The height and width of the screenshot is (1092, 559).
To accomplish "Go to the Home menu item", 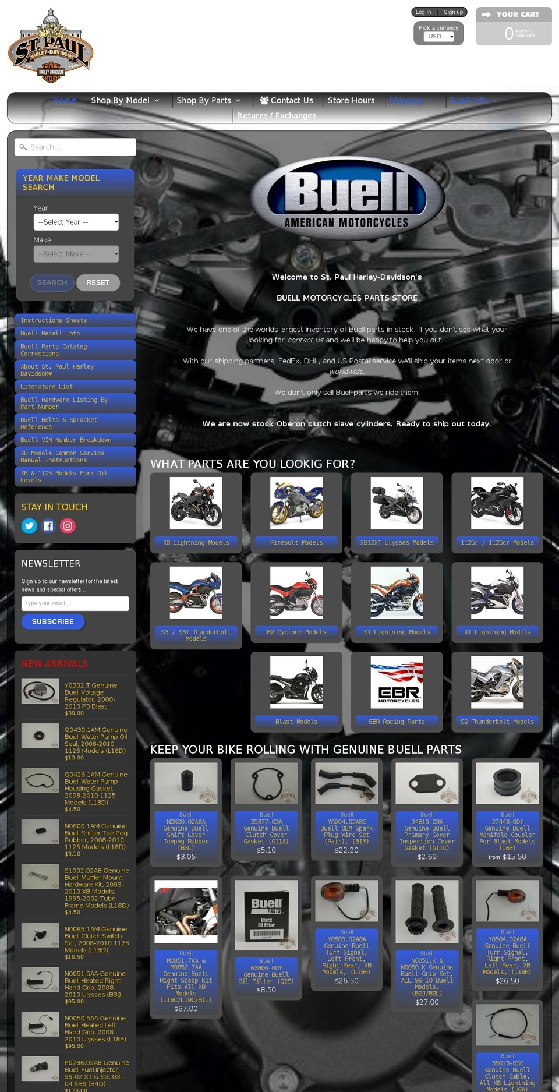I will 65,100.
